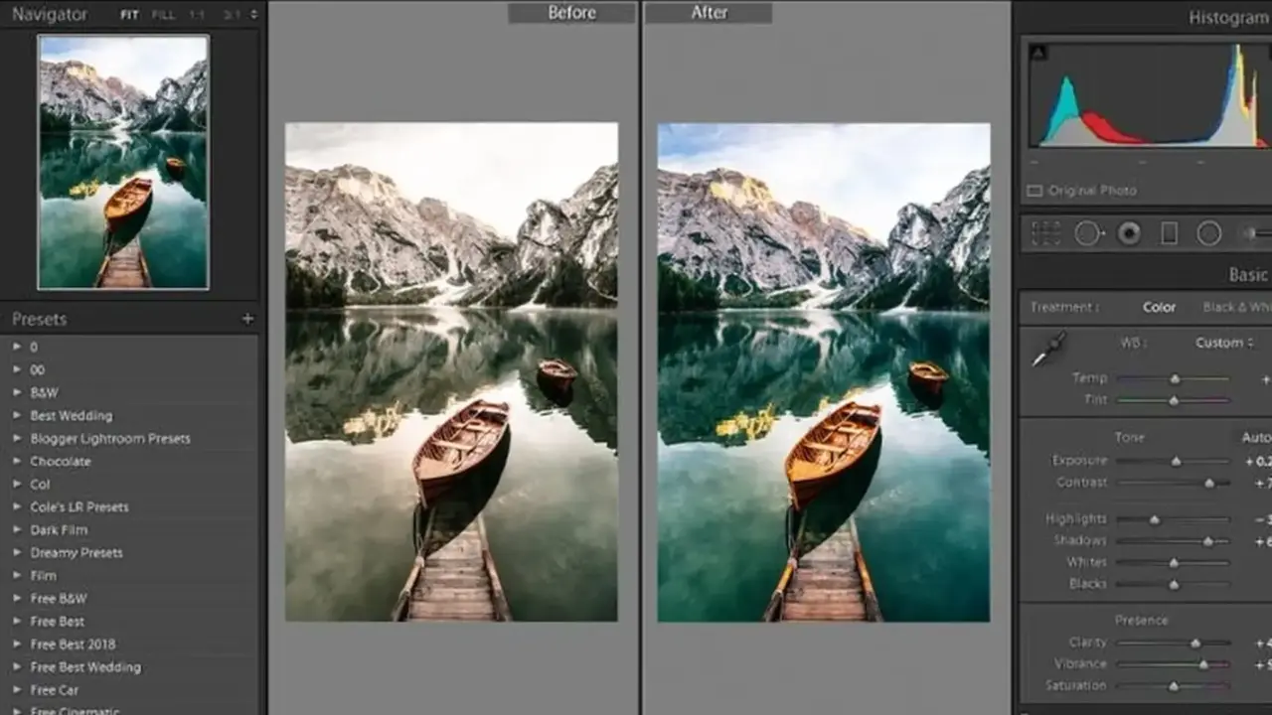The height and width of the screenshot is (715, 1272).
Task: Select the "Free B&W" folder name
Action: (59, 598)
